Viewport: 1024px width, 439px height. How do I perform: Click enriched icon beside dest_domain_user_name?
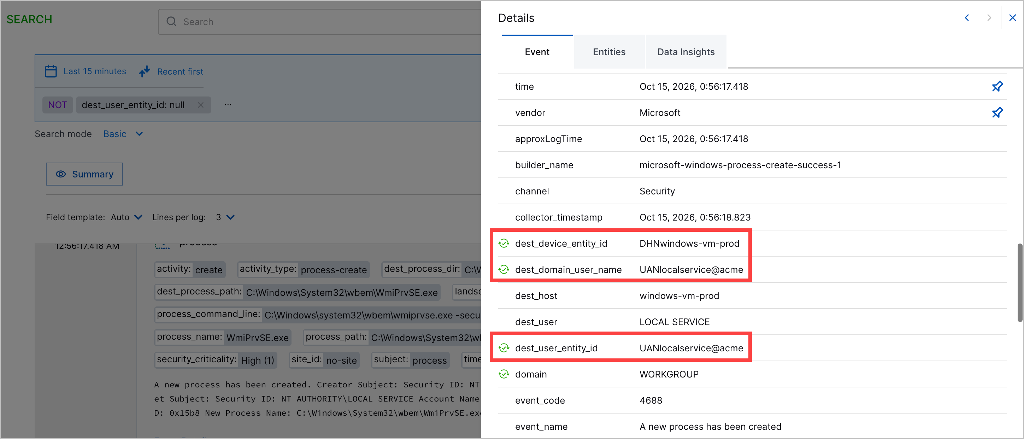coord(504,270)
